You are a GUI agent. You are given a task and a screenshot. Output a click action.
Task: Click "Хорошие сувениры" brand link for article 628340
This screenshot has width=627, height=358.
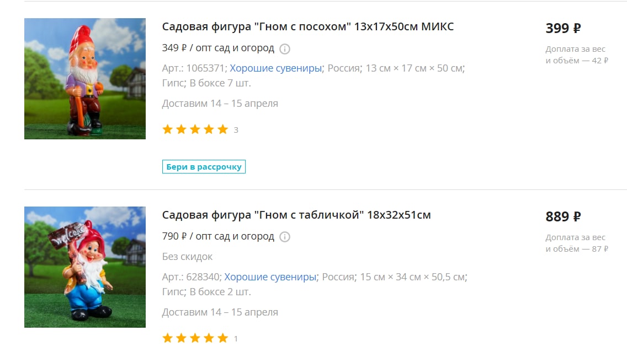pos(270,277)
